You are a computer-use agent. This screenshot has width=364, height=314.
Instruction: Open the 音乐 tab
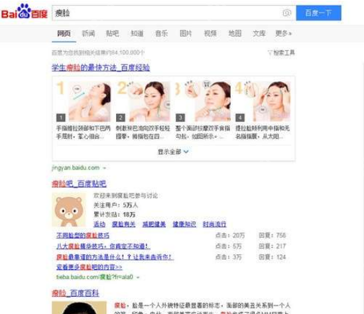(161, 34)
